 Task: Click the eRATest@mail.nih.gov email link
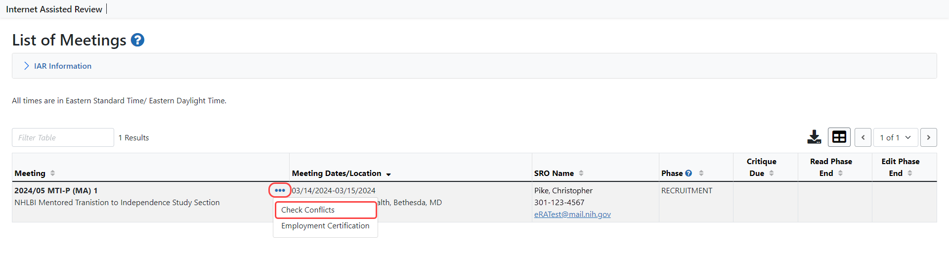click(572, 214)
